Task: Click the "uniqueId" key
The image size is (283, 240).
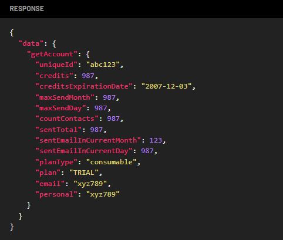Action: point(56,65)
